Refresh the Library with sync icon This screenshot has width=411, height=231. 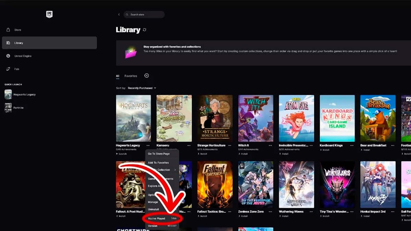tap(145, 30)
